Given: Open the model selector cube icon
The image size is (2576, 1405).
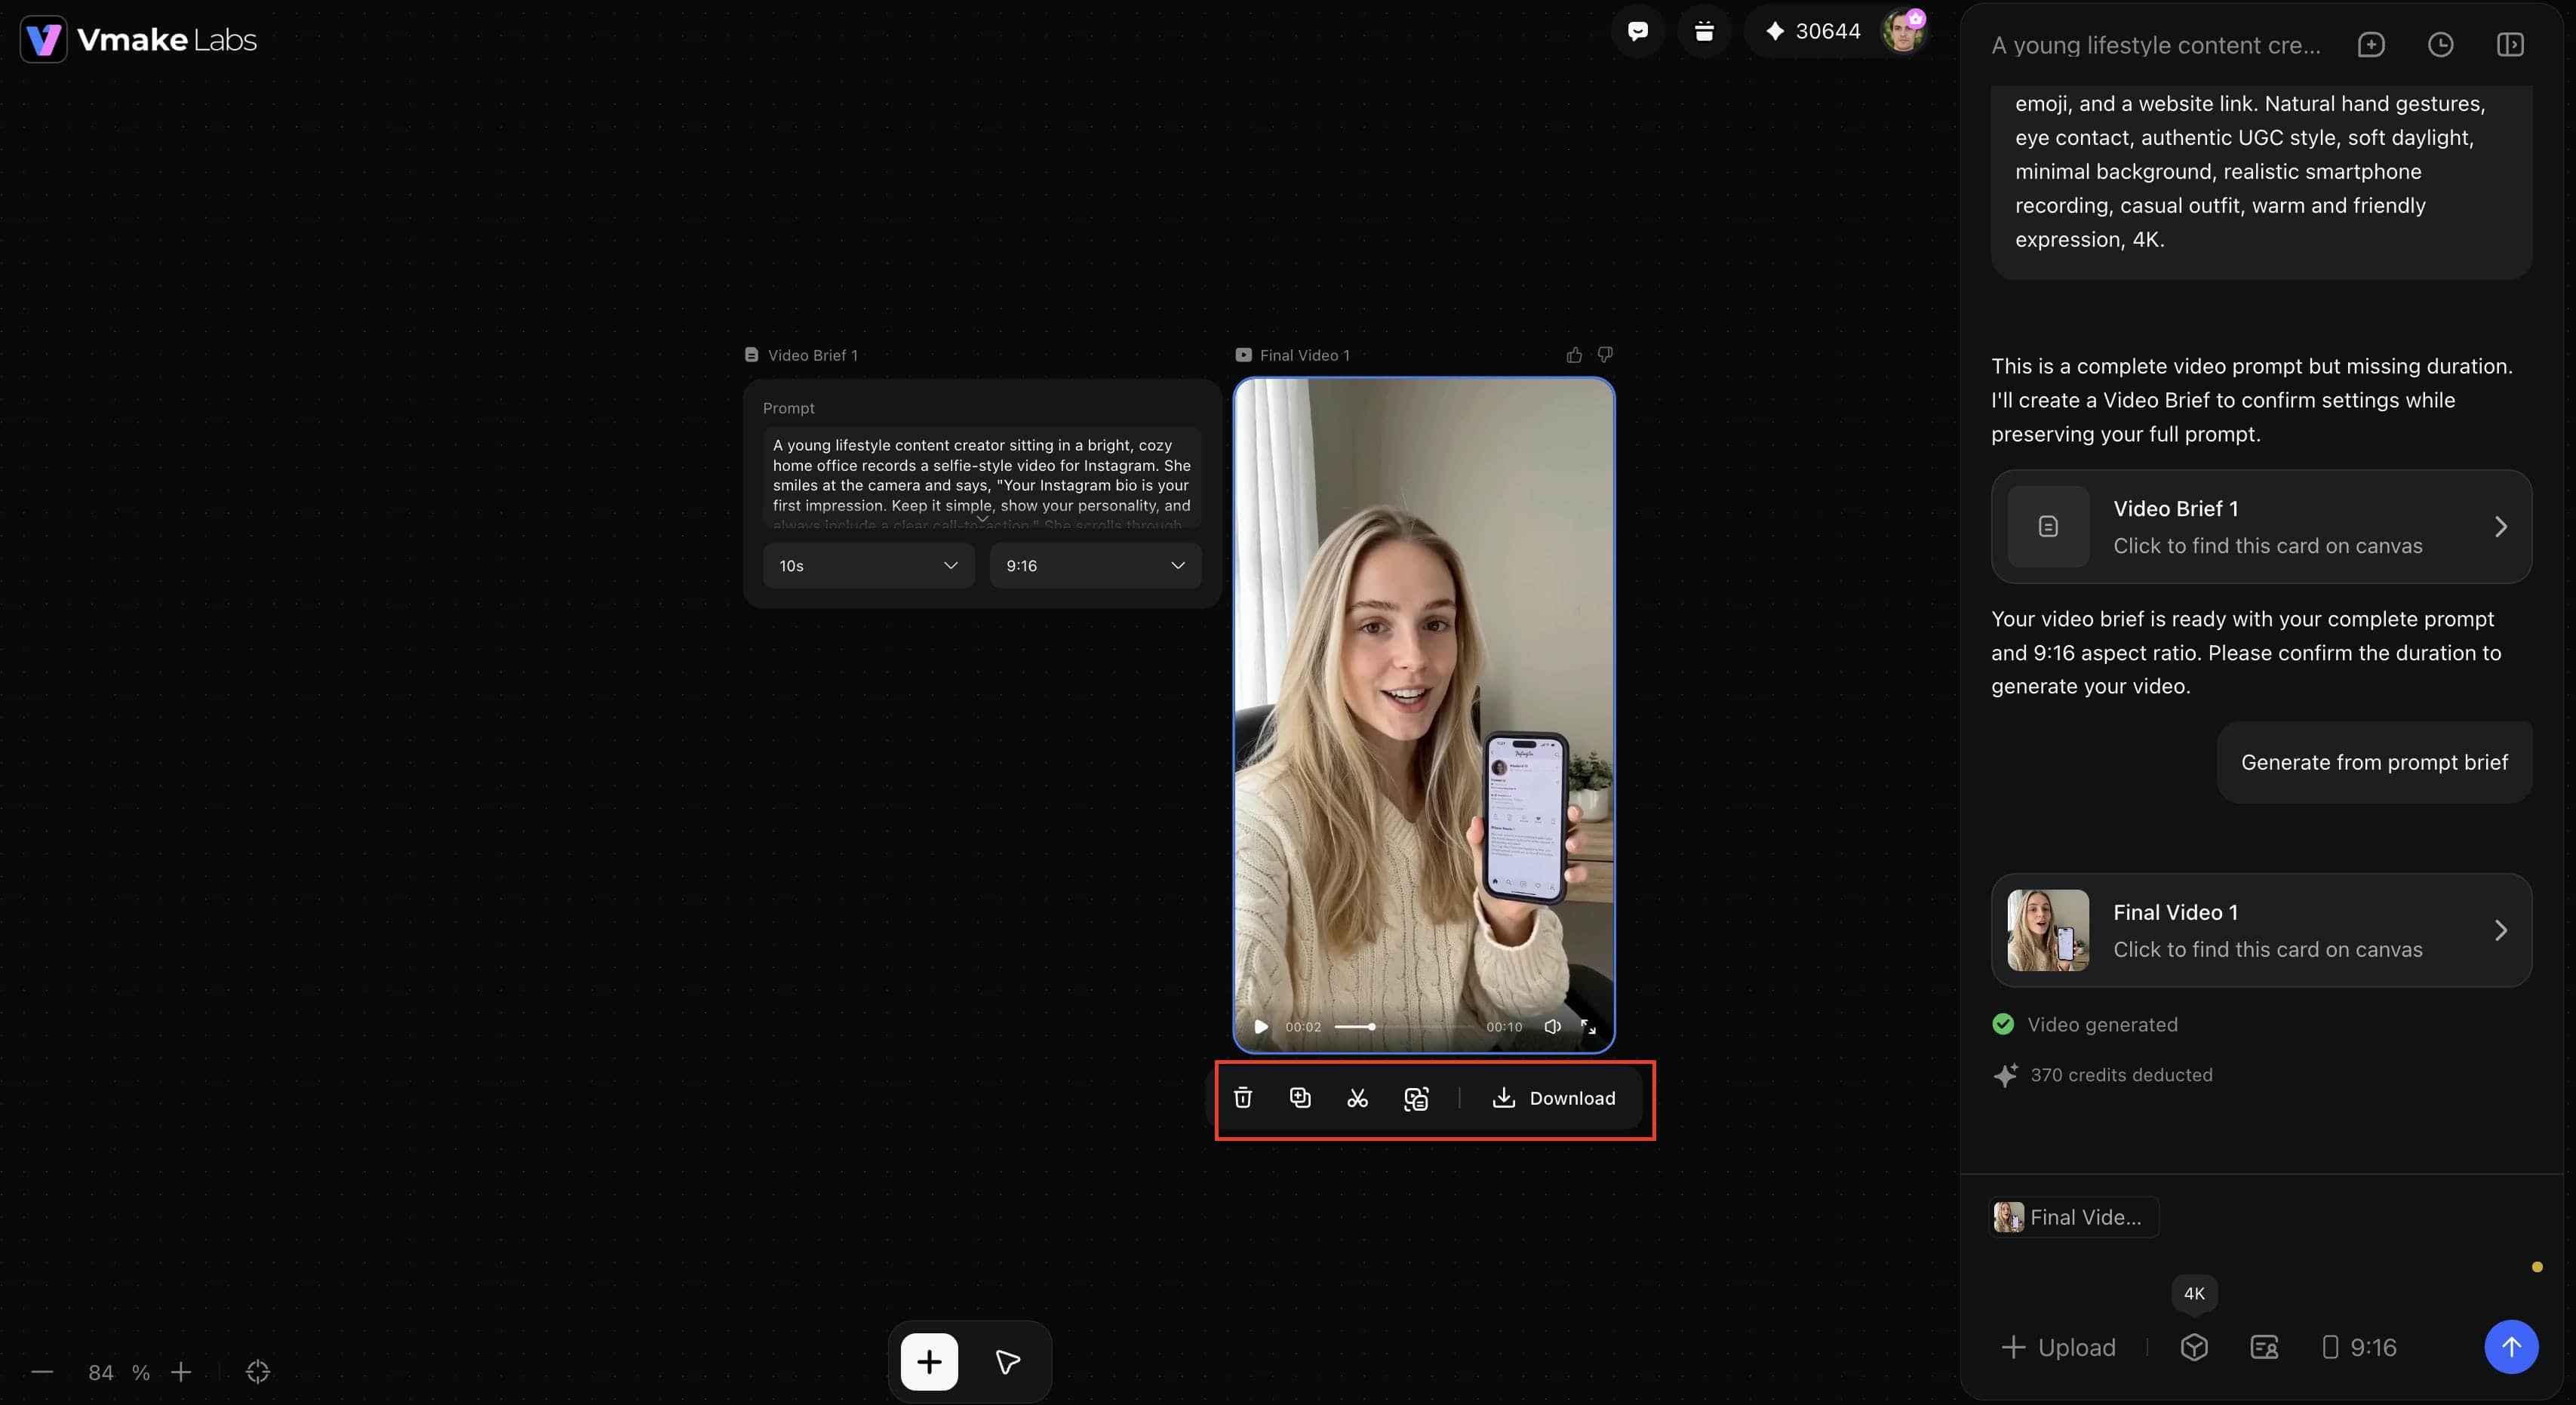Looking at the screenshot, I should tap(2194, 1347).
